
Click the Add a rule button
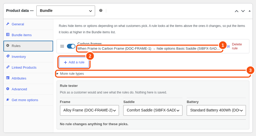point(74,62)
